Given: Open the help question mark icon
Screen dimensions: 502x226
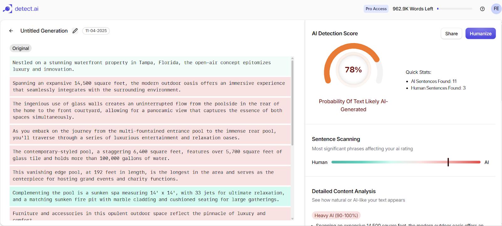Looking at the screenshot, I should (482, 9).
